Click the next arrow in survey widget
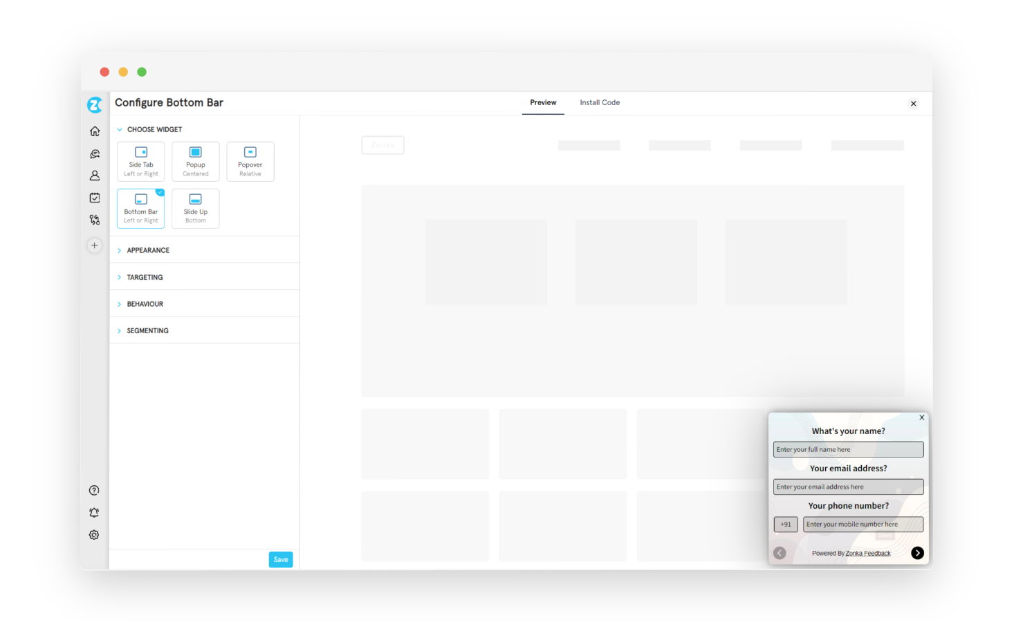This screenshot has width=1014, height=622. pos(917,553)
